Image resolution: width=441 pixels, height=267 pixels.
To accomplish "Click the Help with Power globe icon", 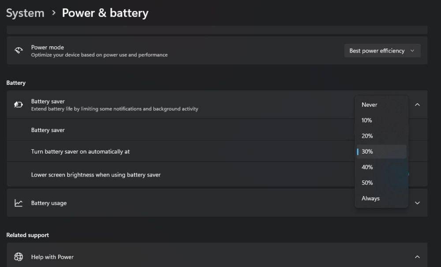I will [19, 257].
